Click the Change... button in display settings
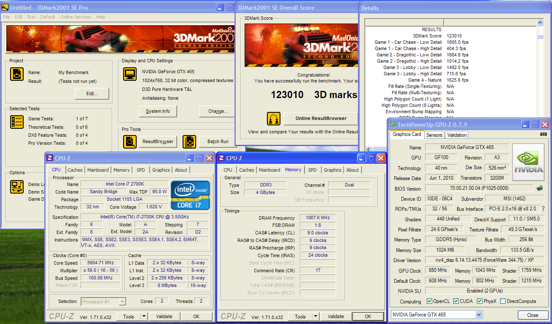This screenshot has height=324, width=552. (218, 111)
